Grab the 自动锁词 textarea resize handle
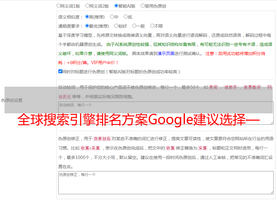Viewport: 277px width, 200px height. coord(272,123)
